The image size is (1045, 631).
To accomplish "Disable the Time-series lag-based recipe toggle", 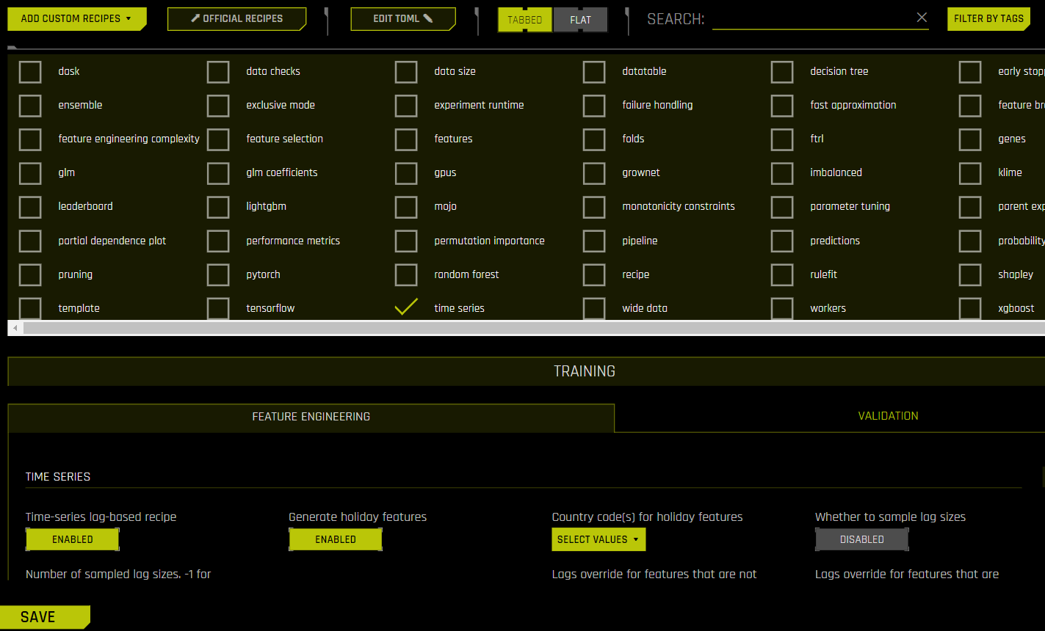I will [72, 539].
